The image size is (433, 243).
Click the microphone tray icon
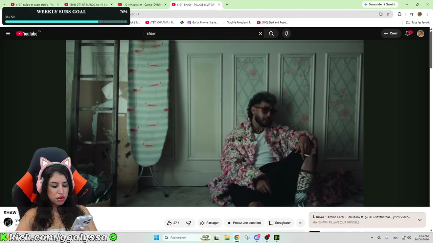pos(386,238)
